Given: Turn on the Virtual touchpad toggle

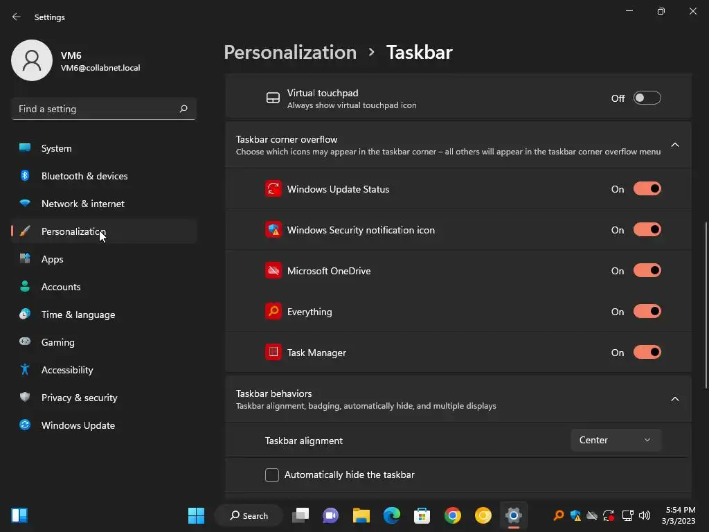Looking at the screenshot, I should click(647, 98).
